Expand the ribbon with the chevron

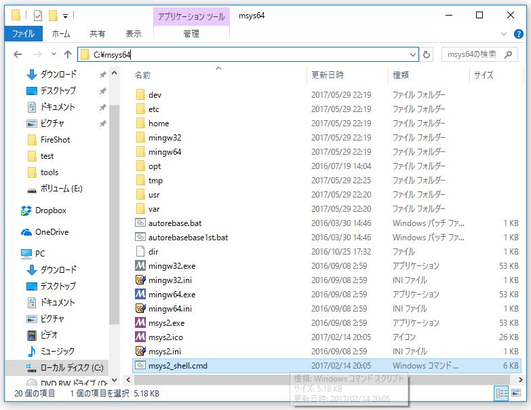(x=504, y=34)
